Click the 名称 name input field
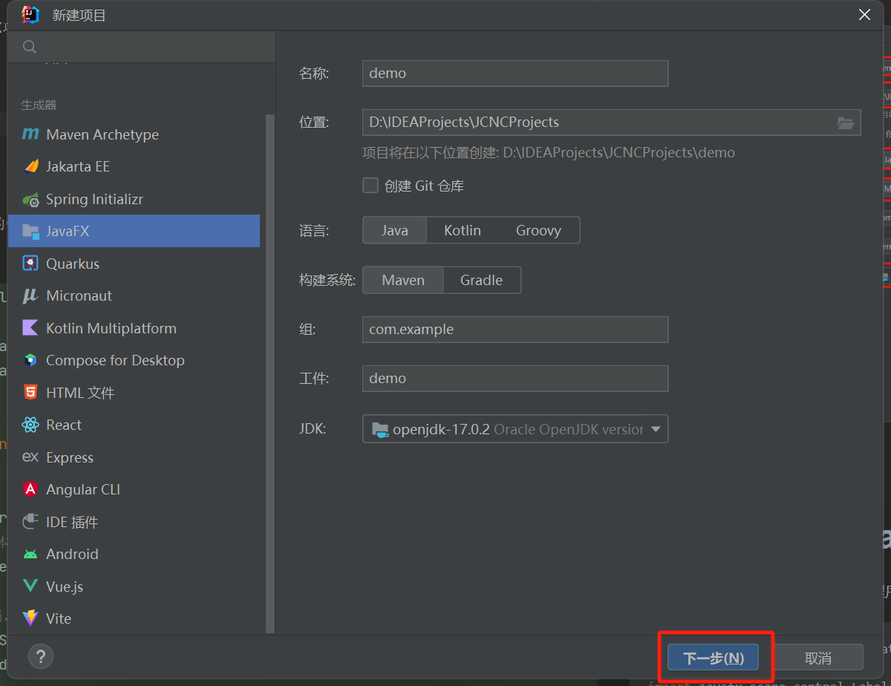The width and height of the screenshot is (891, 686). click(515, 73)
